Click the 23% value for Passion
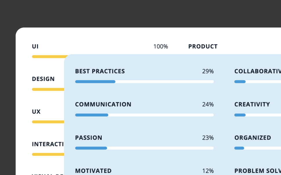Image resolution: width=281 pixels, height=175 pixels. coord(208,138)
